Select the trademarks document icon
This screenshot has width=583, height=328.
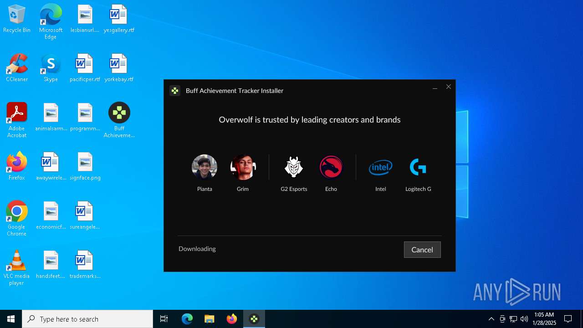click(85, 265)
